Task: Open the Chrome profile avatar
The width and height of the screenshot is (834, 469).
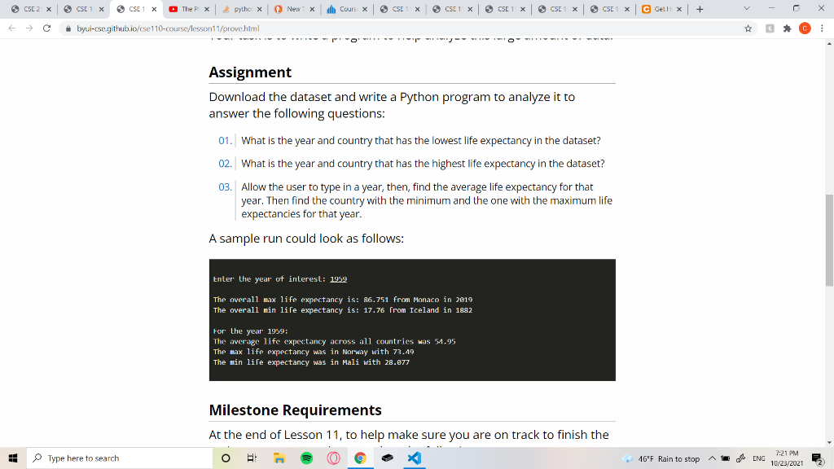Action: point(805,28)
